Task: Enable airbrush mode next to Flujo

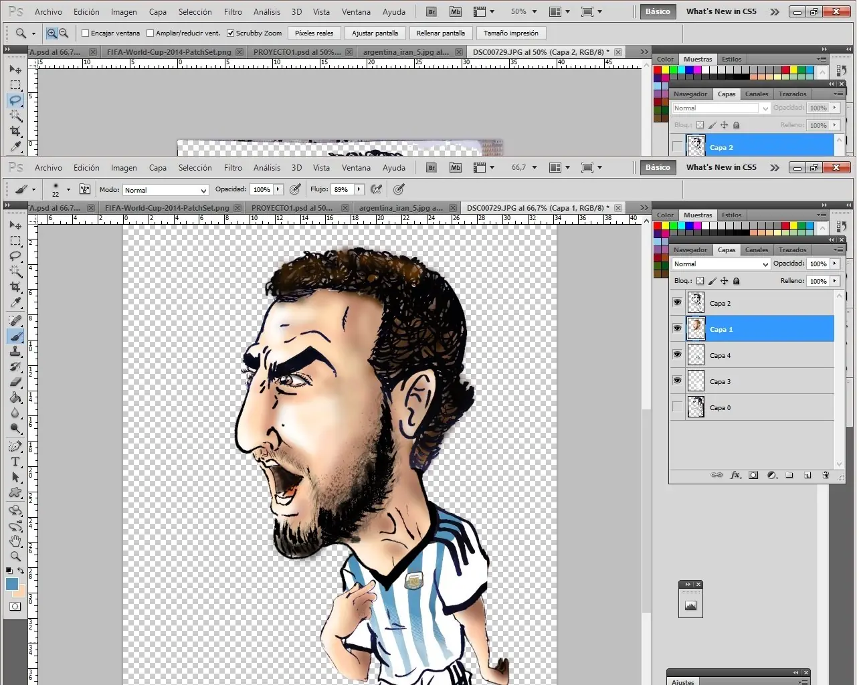Action: [377, 189]
